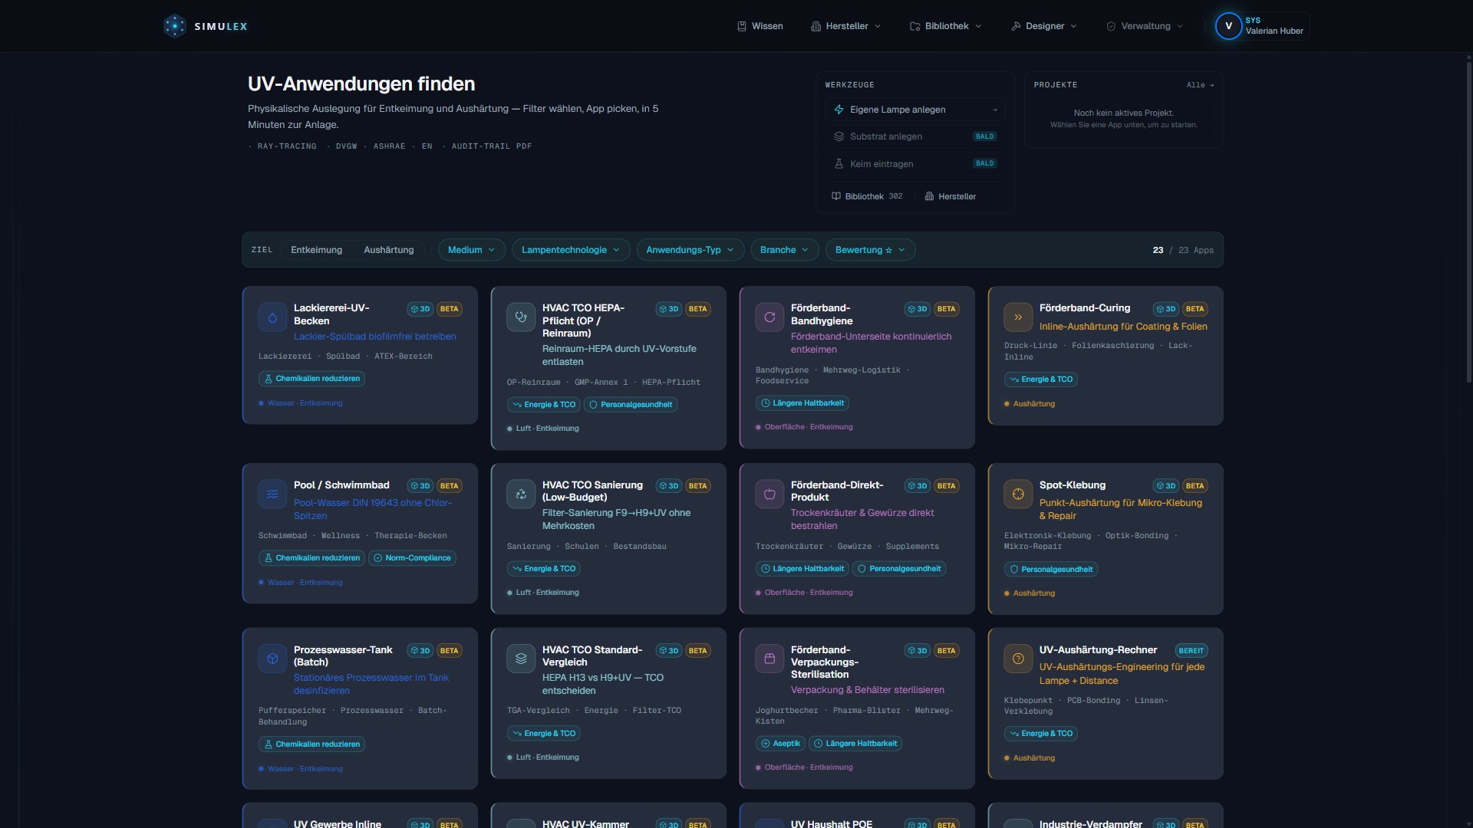Viewport: 1473px width, 828px height.
Task: Click 'Luft · Entkeimung' label on HVAC Standard-Vergleich
Action: pyautogui.click(x=547, y=757)
